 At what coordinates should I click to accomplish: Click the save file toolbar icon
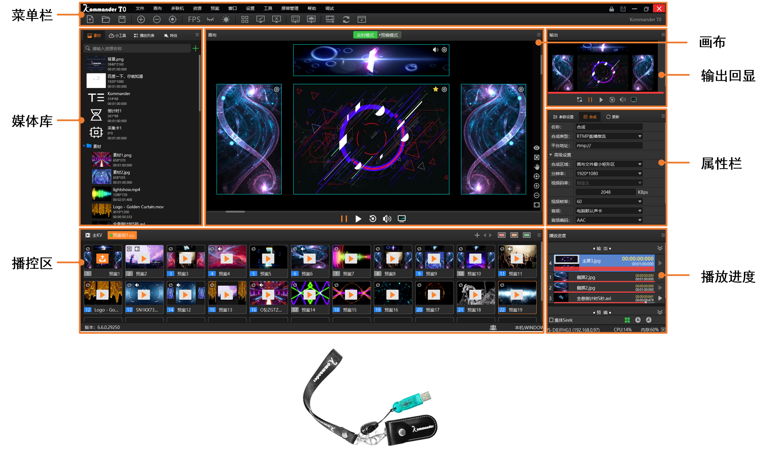point(122,20)
